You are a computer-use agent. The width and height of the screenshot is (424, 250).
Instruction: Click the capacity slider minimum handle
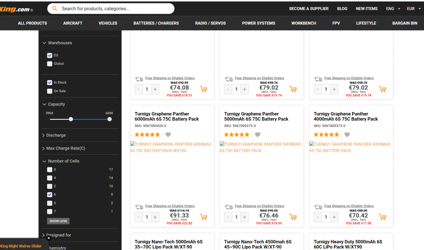click(71, 119)
